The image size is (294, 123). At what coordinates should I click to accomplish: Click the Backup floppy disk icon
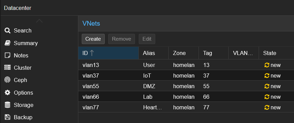pos(8,117)
